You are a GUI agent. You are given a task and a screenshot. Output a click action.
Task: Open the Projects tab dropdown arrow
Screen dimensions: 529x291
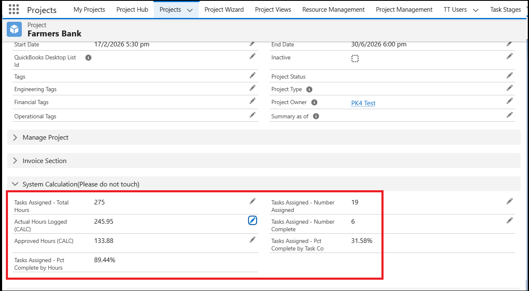click(x=190, y=10)
